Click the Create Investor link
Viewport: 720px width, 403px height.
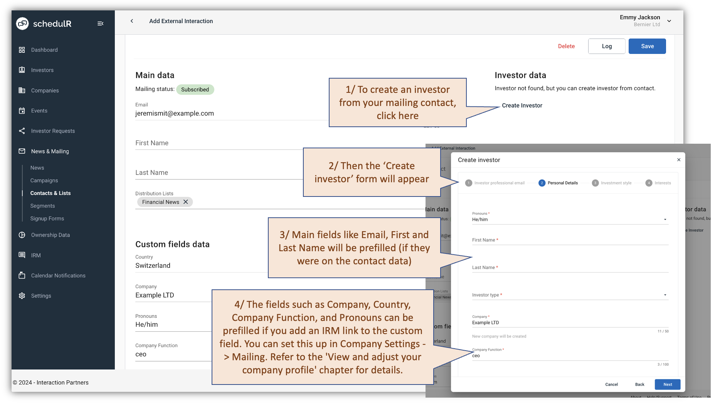tap(522, 105)
